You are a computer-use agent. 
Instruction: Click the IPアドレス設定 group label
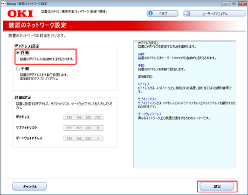coord(27,46)
